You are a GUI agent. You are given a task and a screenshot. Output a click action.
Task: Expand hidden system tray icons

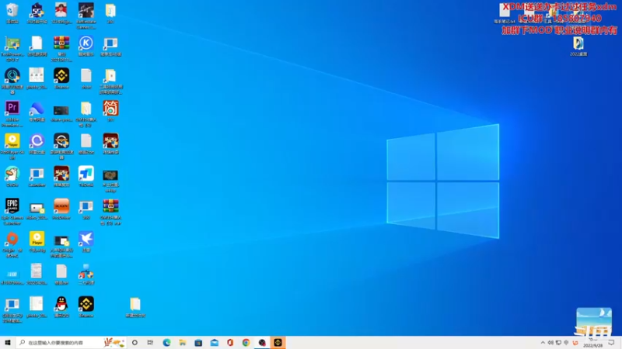(543, 343)
